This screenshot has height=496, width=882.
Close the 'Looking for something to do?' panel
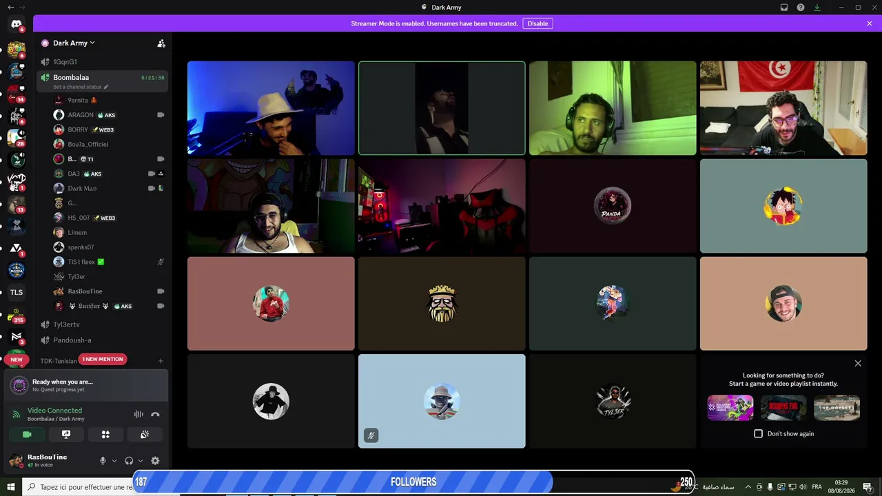point(858,363)
